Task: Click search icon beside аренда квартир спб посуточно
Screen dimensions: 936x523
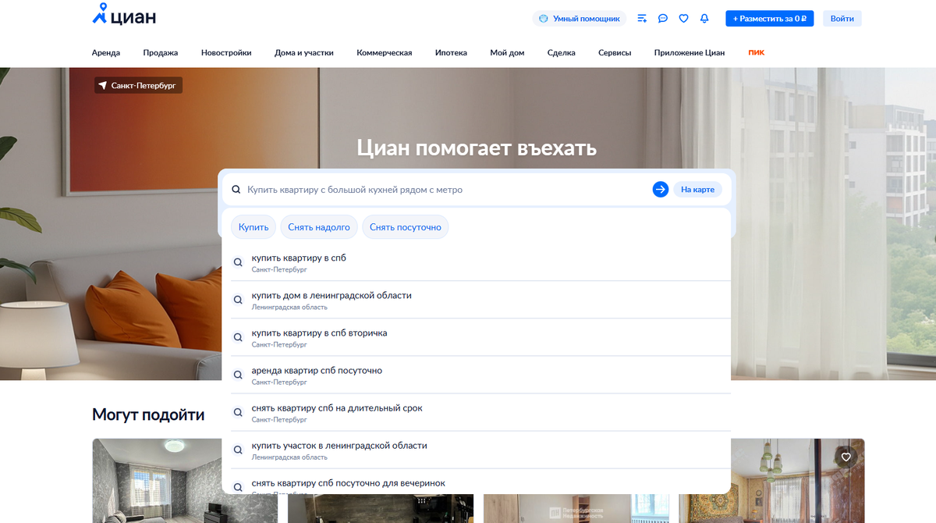Action: [x=239, y=375]
